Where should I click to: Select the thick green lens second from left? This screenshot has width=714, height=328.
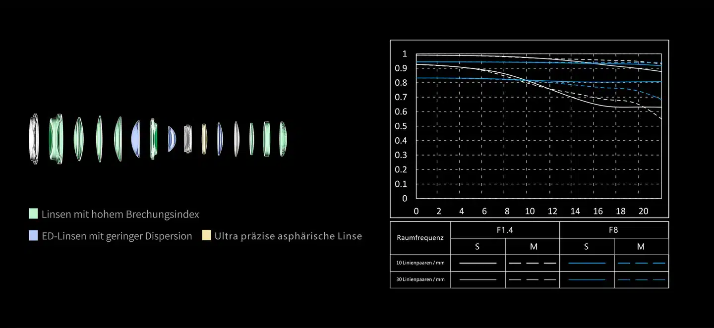(56, 139)
